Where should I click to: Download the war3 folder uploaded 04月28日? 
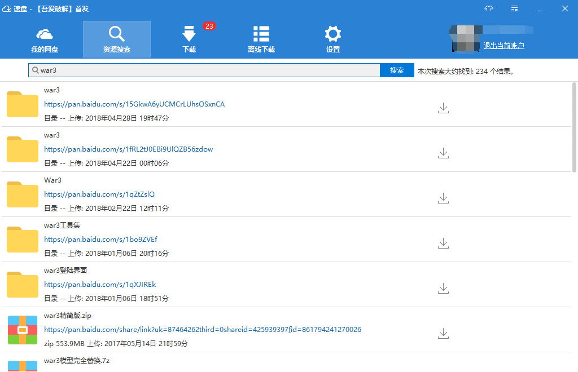pyautogui.click(x=443, y=108)
